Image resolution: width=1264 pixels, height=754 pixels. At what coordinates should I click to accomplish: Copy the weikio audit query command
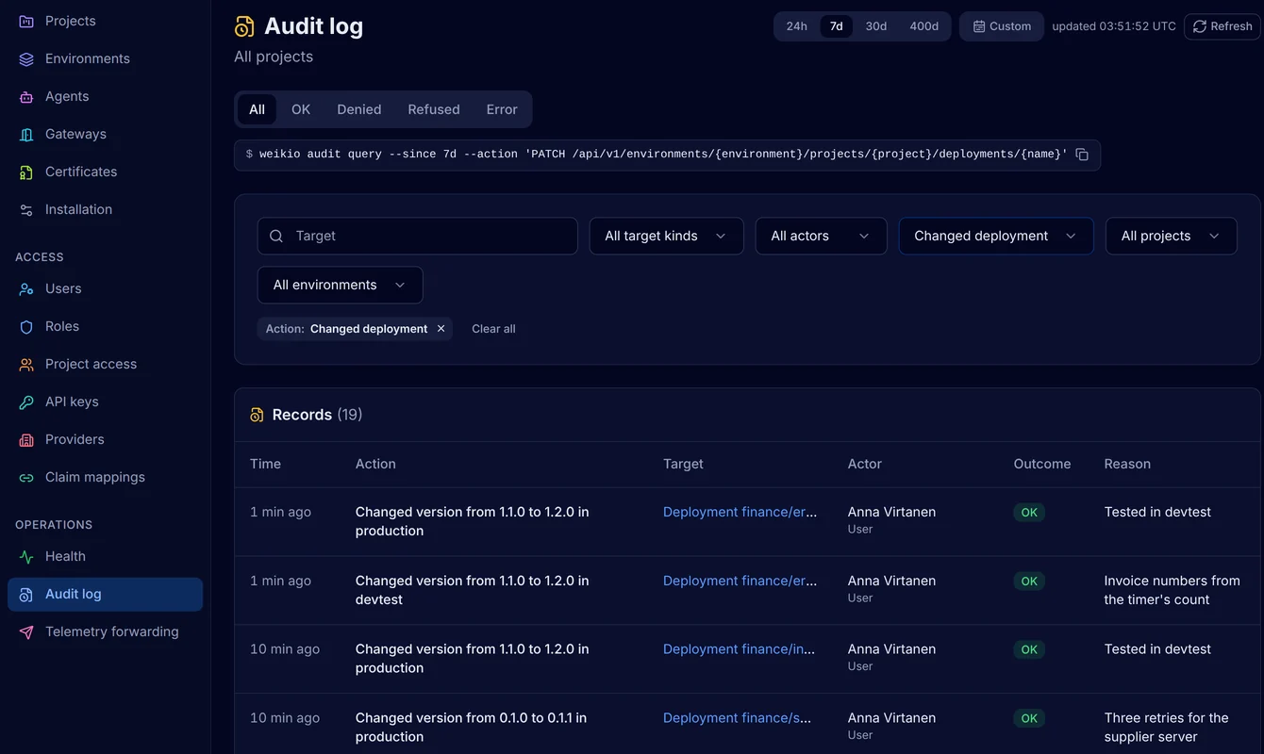(x=1082, y=155)
